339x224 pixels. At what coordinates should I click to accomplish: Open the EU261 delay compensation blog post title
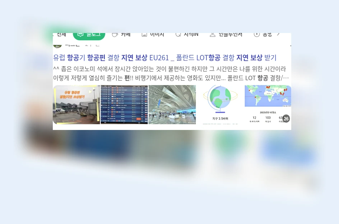pyautogui.click(x=165, y=58)
